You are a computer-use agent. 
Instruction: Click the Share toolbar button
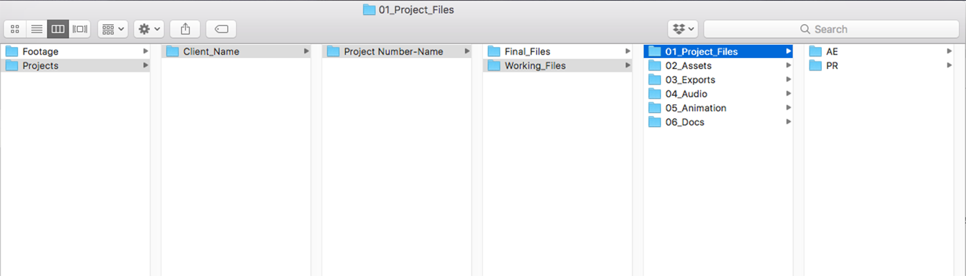185,29
